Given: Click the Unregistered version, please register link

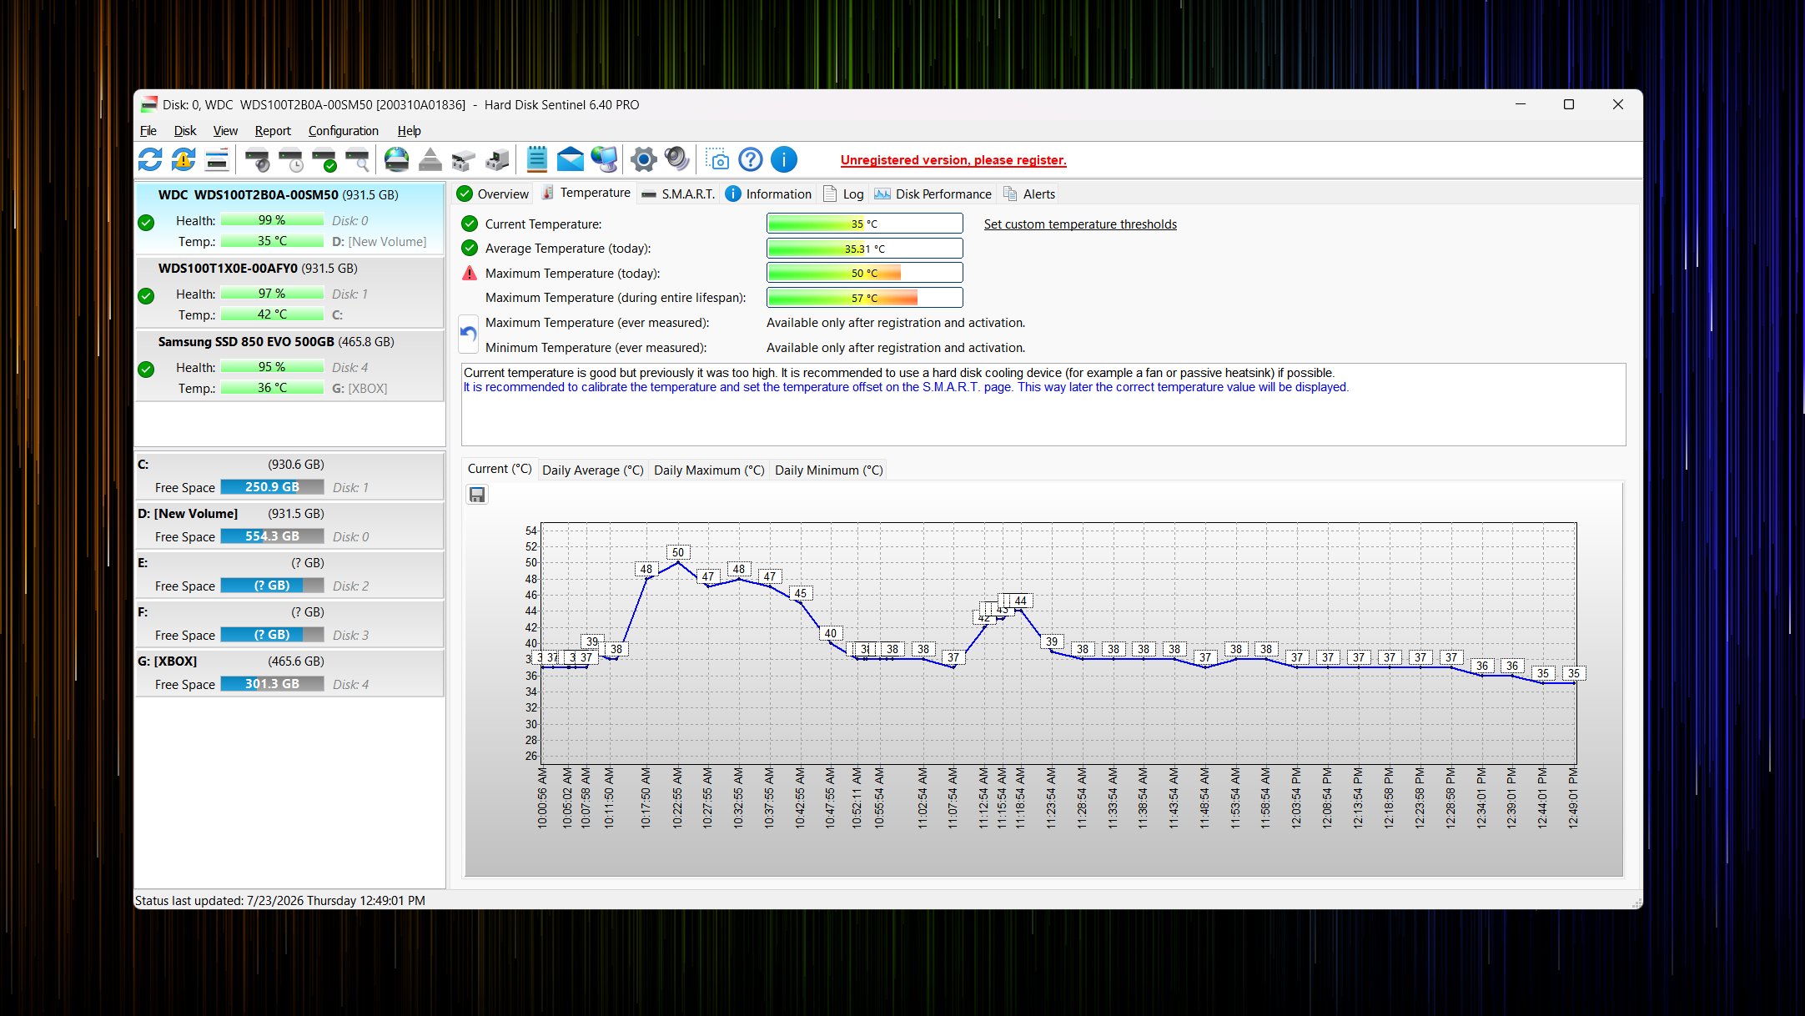Looking at the screenshot, I should [x=953, y=160].
